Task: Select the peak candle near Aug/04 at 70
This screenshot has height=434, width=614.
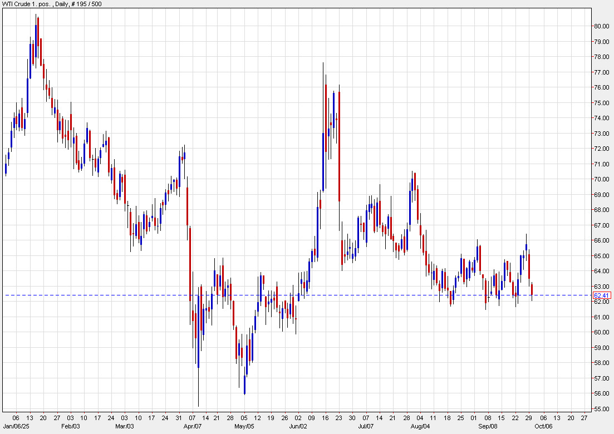Action: (x=412, y=184)
